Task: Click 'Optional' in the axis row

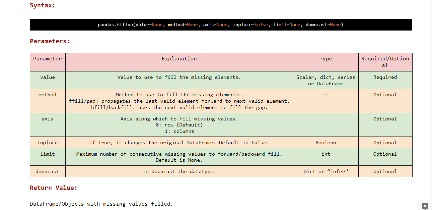Action: click(385, 119)
